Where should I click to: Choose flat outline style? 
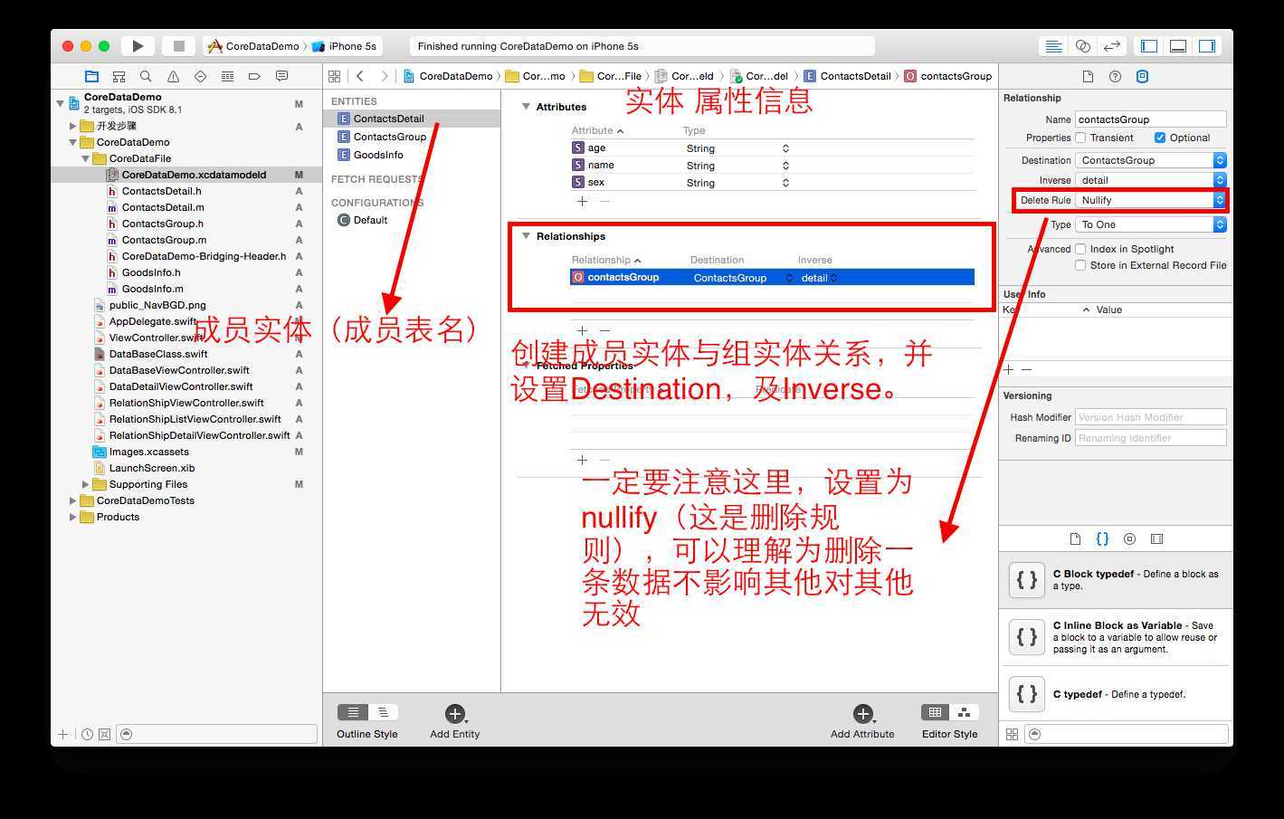(353, 712)
